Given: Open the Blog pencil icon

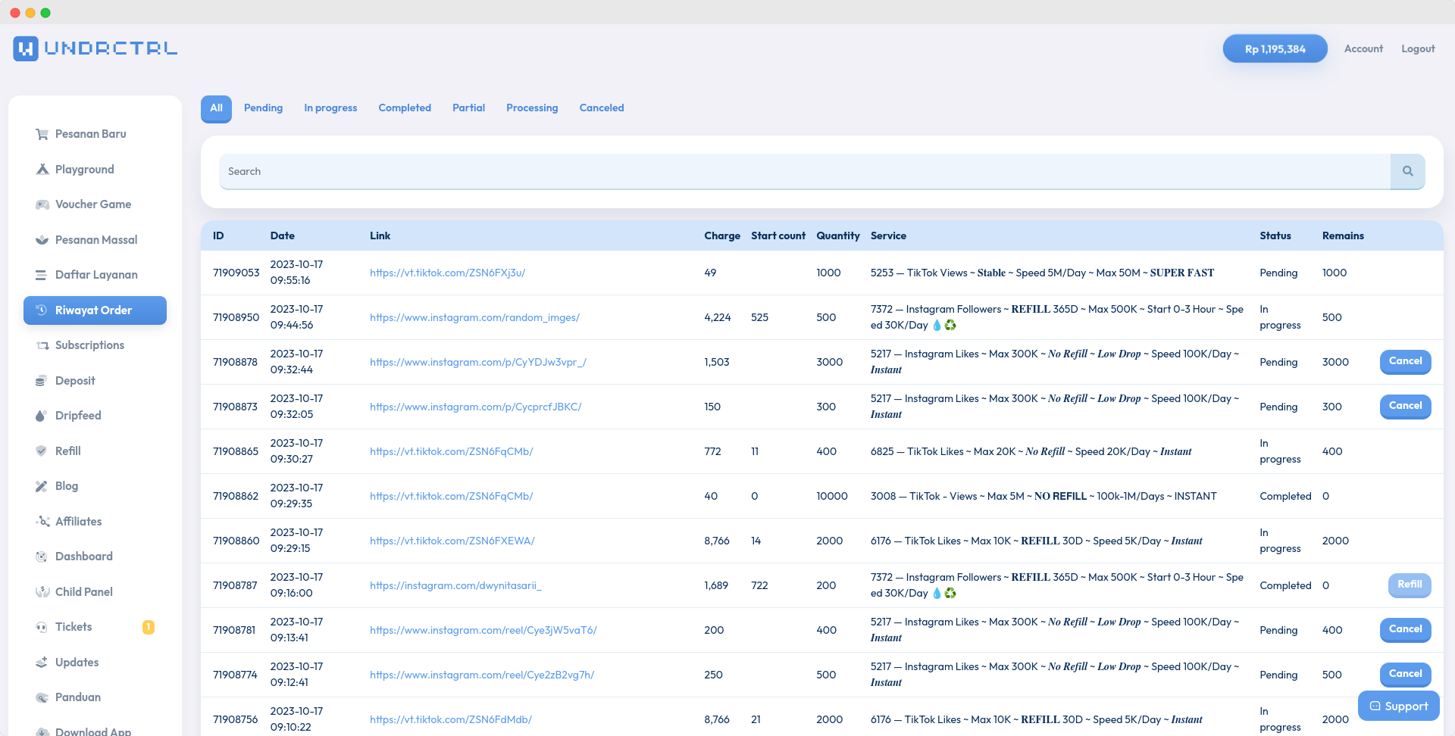Looking at the screenshot, I should click(x=42, y=486).
